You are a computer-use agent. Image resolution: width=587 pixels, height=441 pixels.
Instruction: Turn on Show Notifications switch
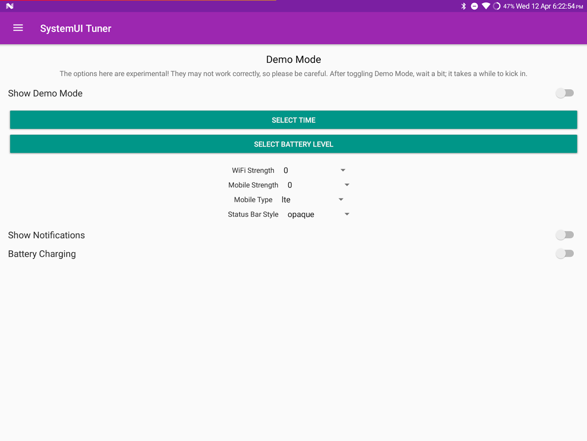click(x=564, y=235)
